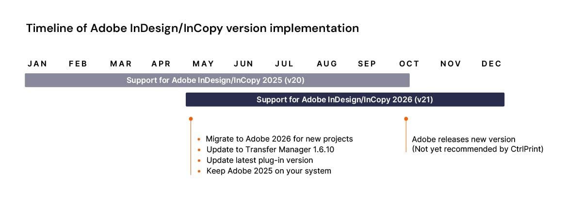Select the MAR month label
The image size is (582, 205).
click(x=121, y=63)
